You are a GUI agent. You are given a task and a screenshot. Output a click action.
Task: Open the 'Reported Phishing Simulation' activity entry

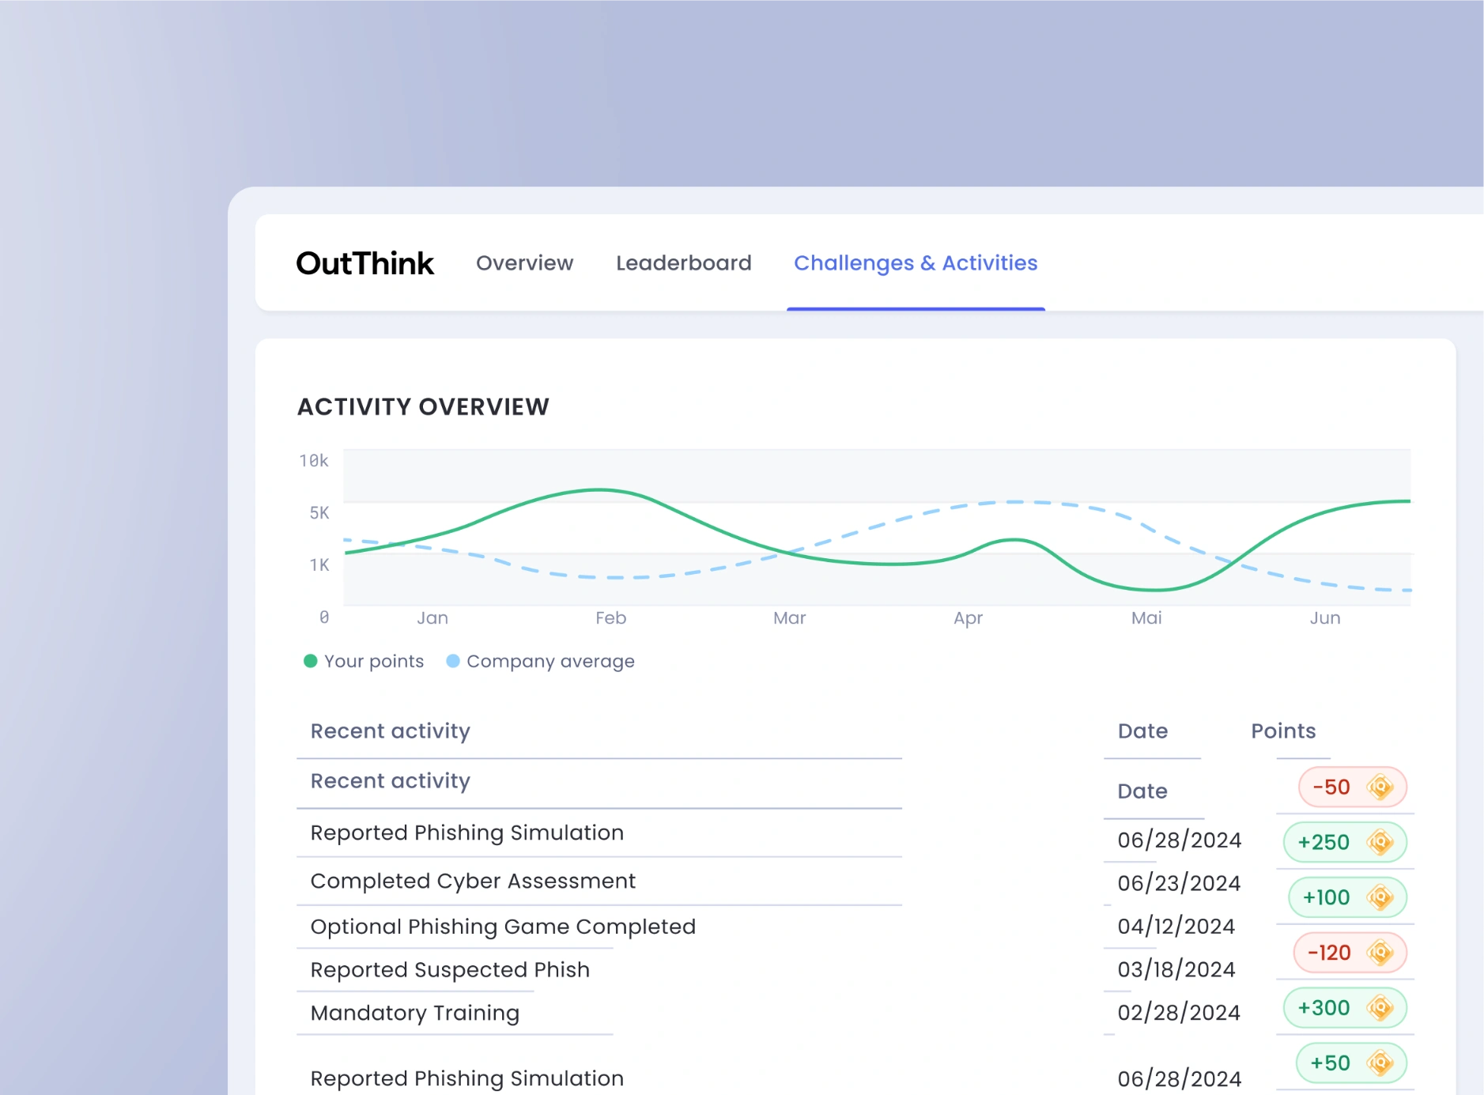click(x=466, y=833)
